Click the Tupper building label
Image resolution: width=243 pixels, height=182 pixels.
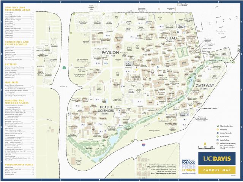87,109
